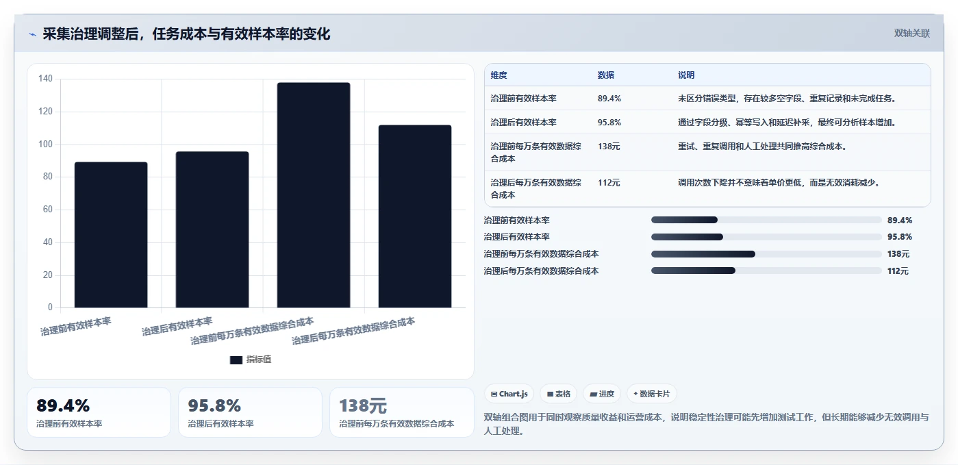
Task: Click the 138 bar for 治理前每万条有效数据综合成本
Action: [314, 195]
